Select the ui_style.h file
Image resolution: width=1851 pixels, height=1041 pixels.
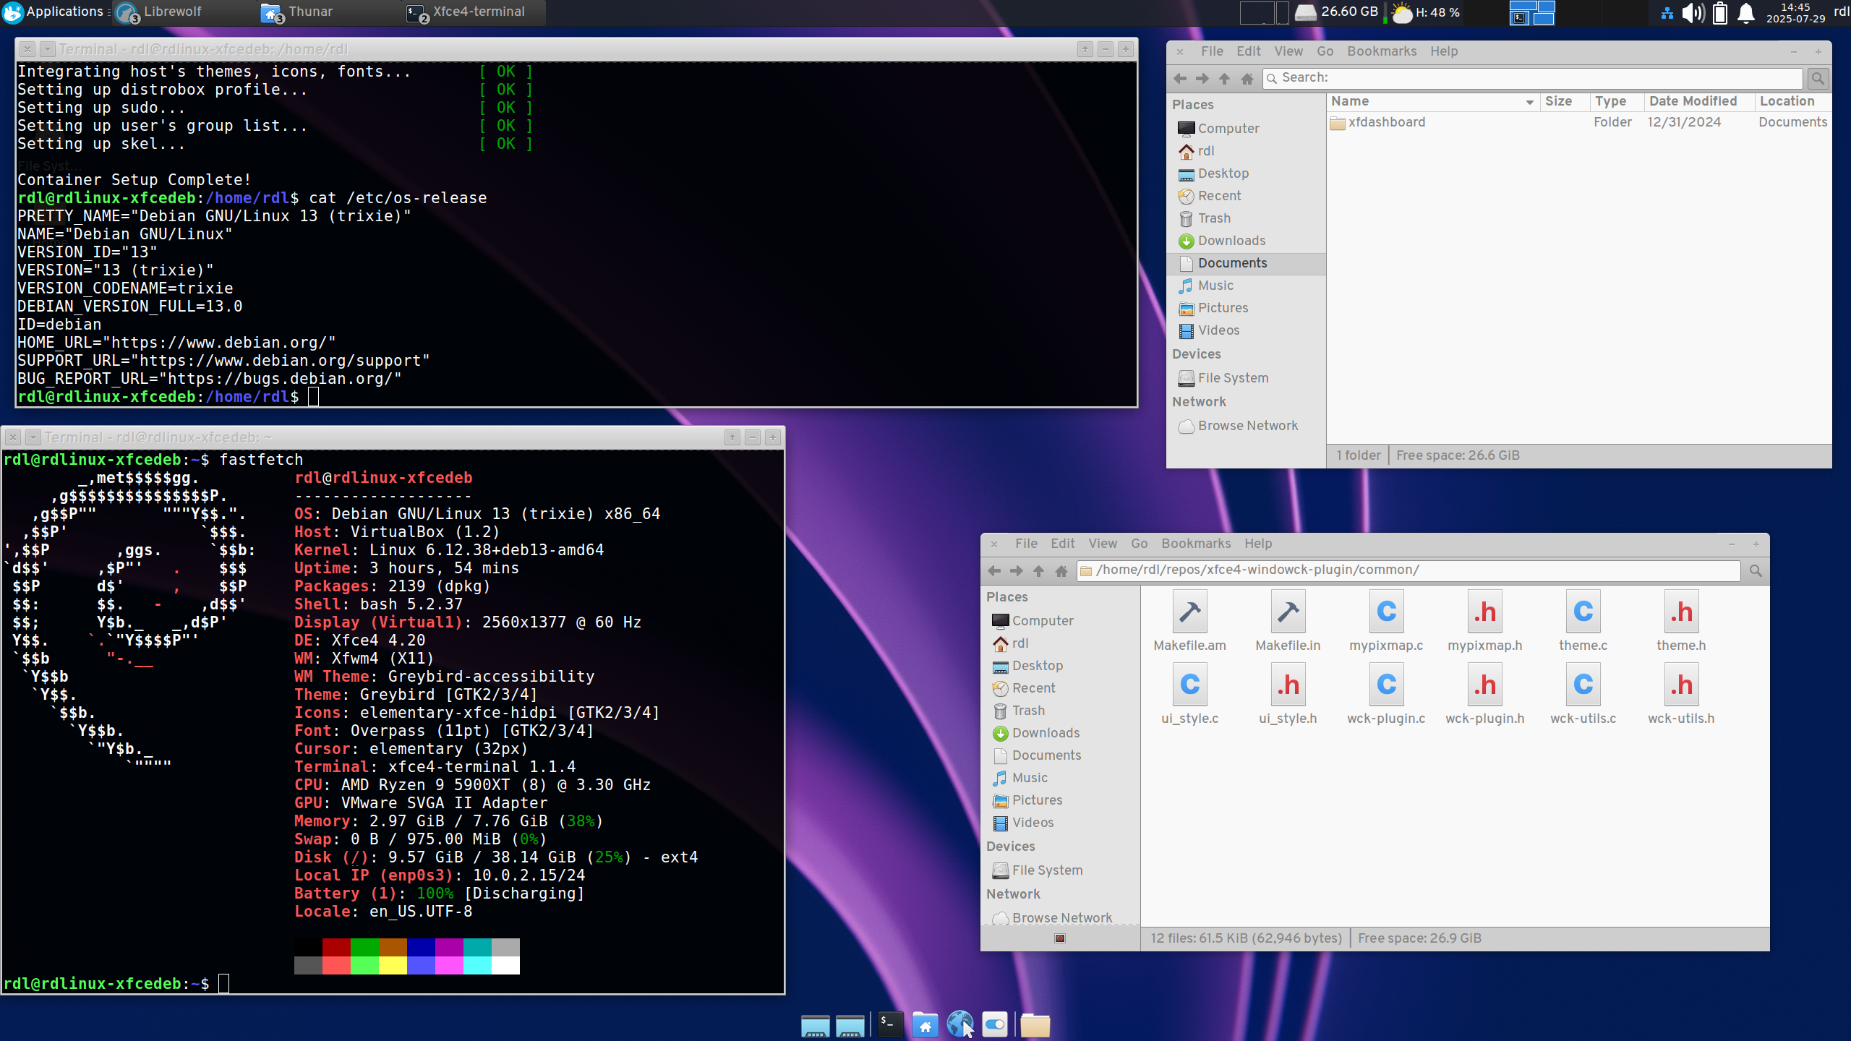(x=1288, y=695)
